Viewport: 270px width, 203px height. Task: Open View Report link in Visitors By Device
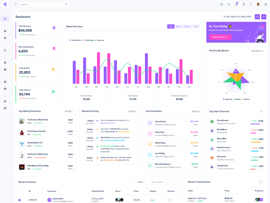[x=257, y=51]
